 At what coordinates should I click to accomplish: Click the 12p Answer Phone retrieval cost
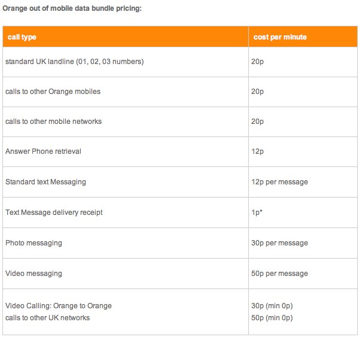point(258,151)
